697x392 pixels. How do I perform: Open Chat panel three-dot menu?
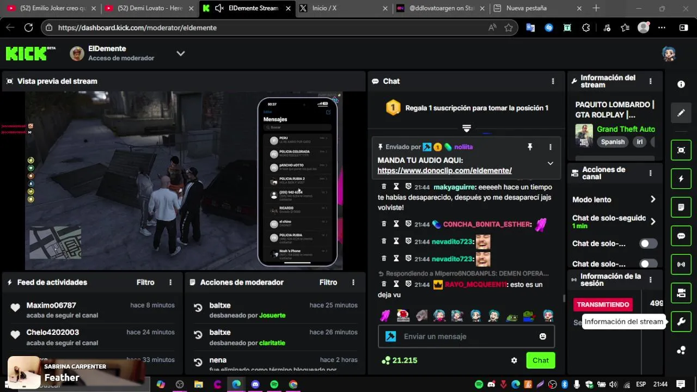click(x=553, y=81)
